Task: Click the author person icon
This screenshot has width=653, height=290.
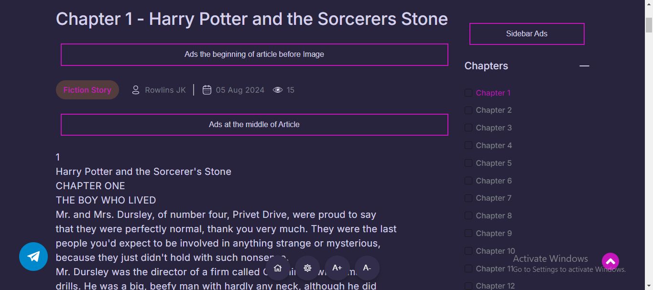Action: point(136,90)
